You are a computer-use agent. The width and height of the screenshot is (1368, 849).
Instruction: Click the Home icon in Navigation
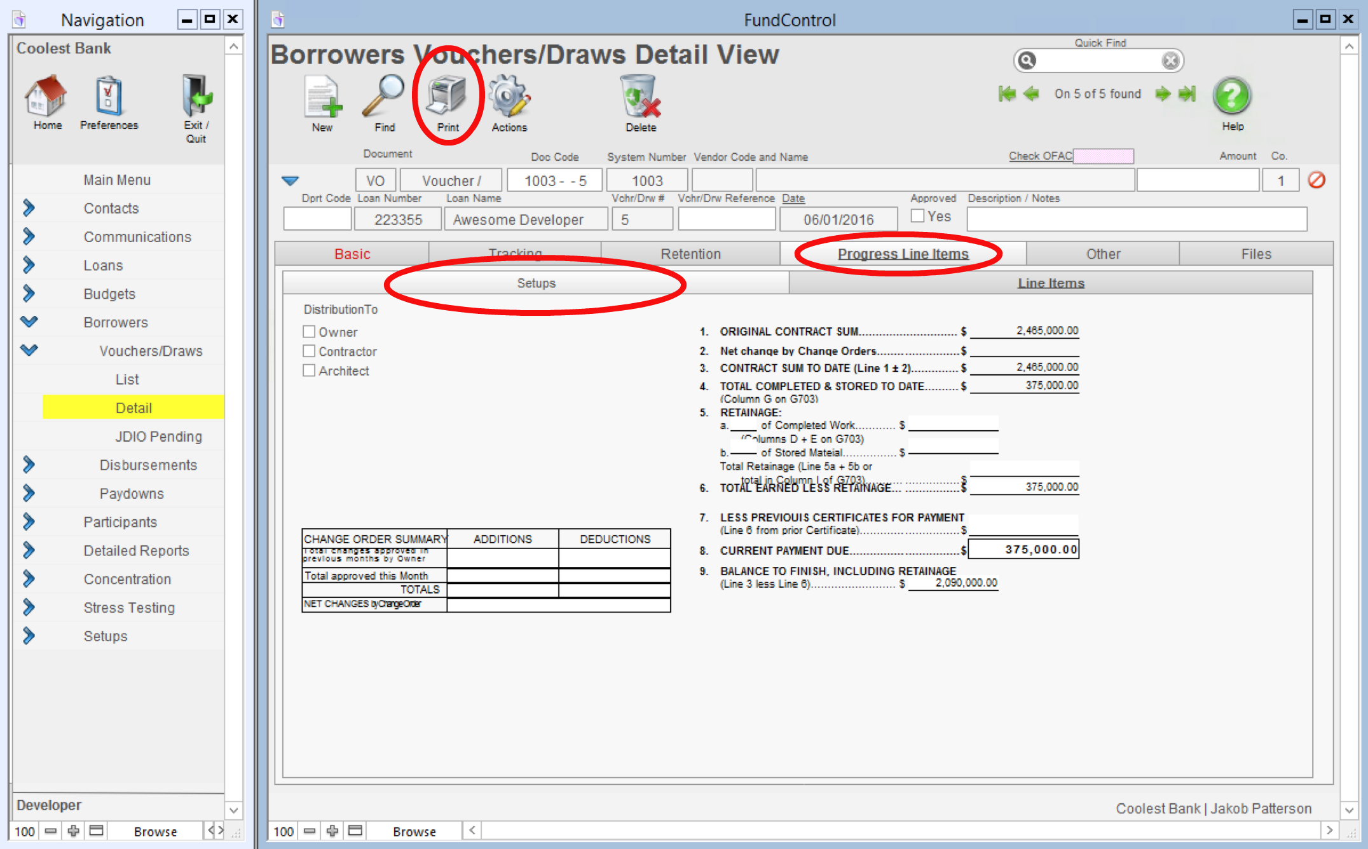coord(46,96)
